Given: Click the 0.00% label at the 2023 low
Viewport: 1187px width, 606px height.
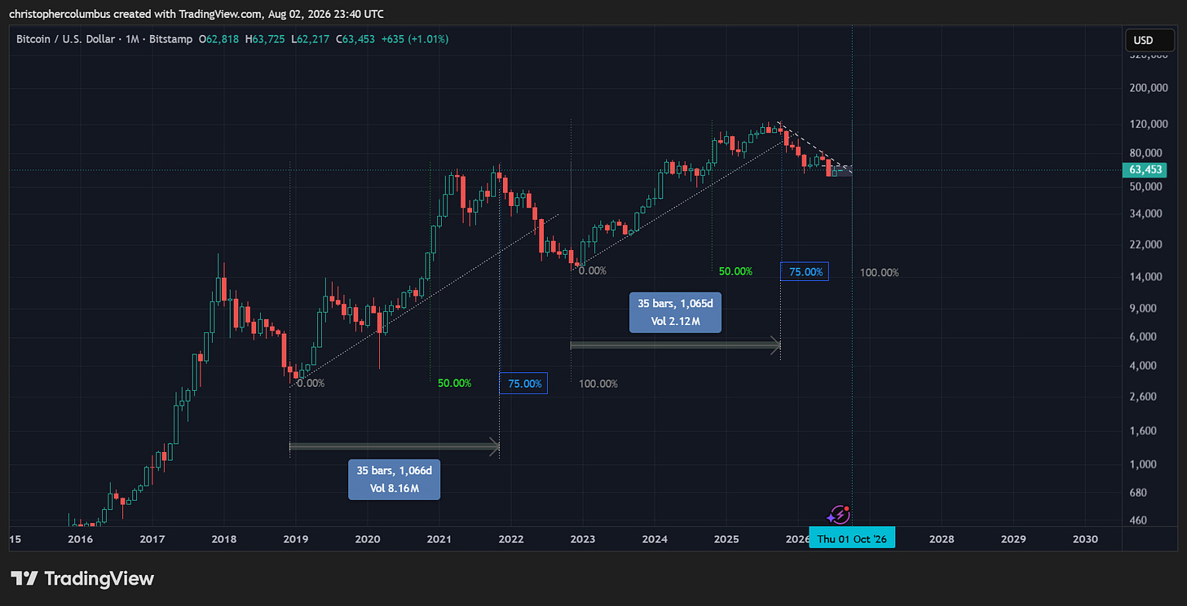Looking at the screenshot, I should (x=593, y=270).
